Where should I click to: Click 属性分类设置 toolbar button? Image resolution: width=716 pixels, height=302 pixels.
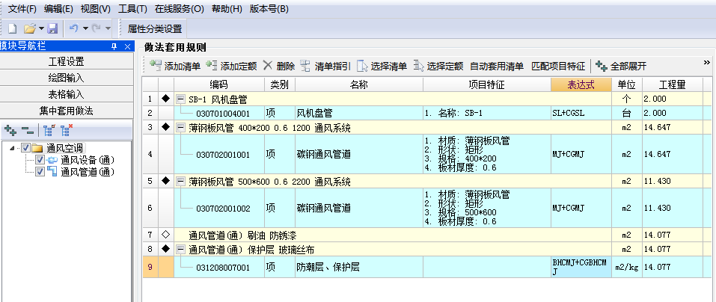coord(155,29)
